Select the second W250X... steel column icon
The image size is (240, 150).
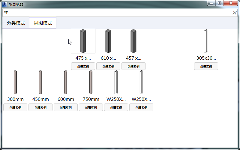click(141, 82)
